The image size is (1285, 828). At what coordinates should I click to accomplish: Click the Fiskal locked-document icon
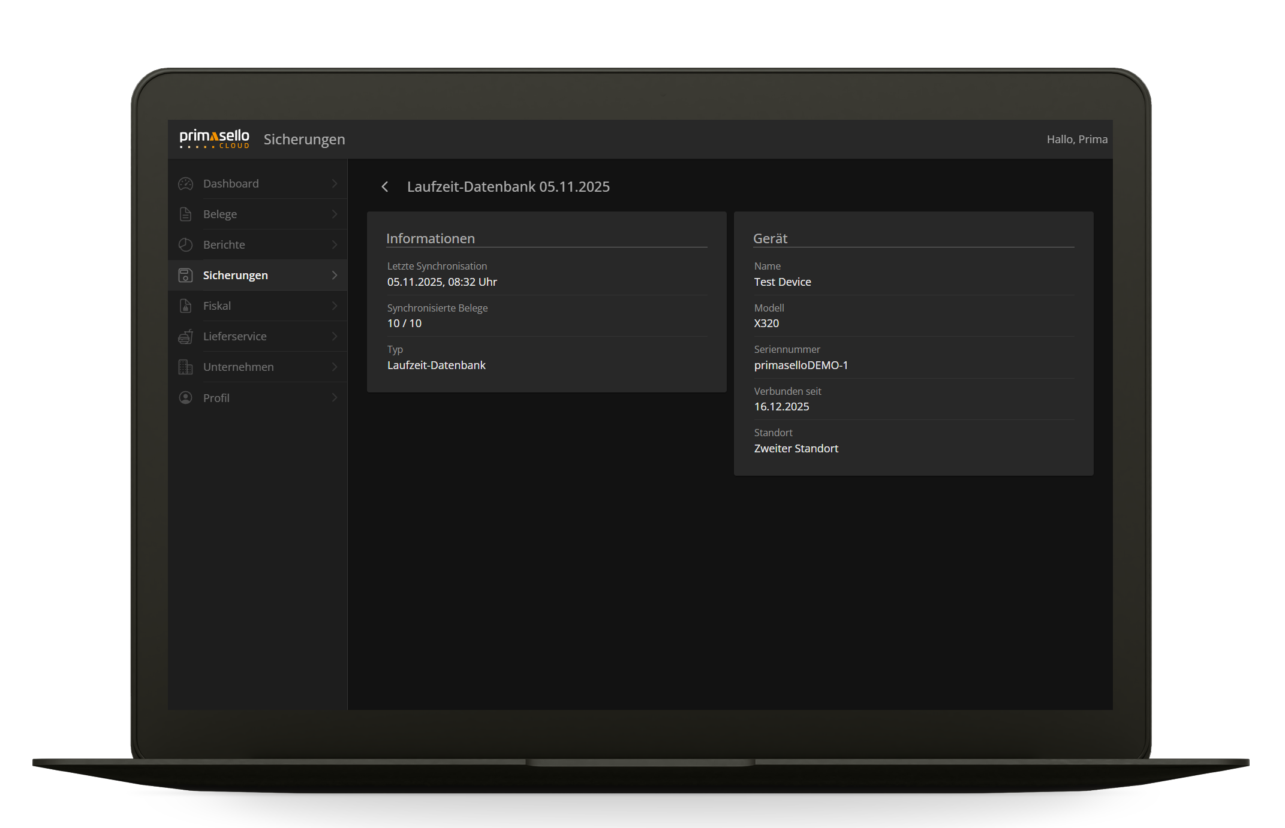[186, 306]
